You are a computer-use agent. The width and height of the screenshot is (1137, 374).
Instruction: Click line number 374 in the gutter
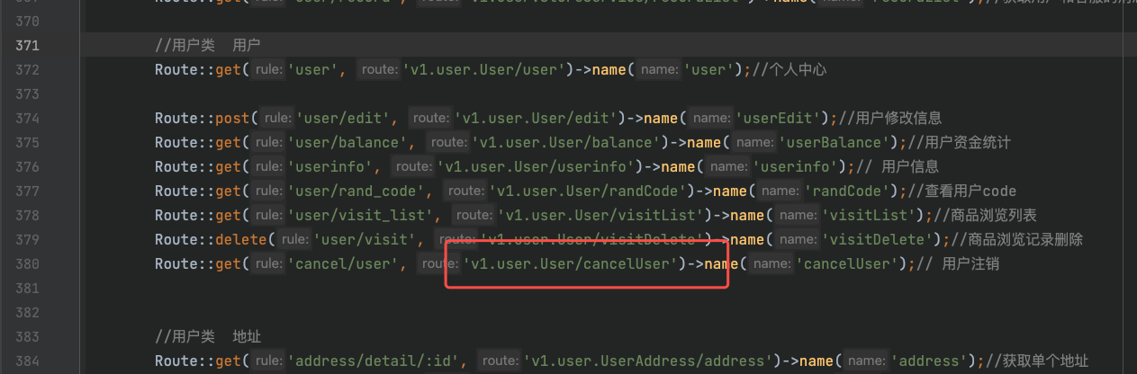[28, 118]
